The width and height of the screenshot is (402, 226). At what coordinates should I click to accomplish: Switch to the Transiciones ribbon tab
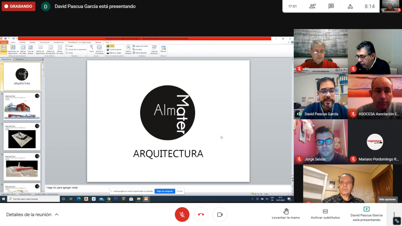[44, 42]
